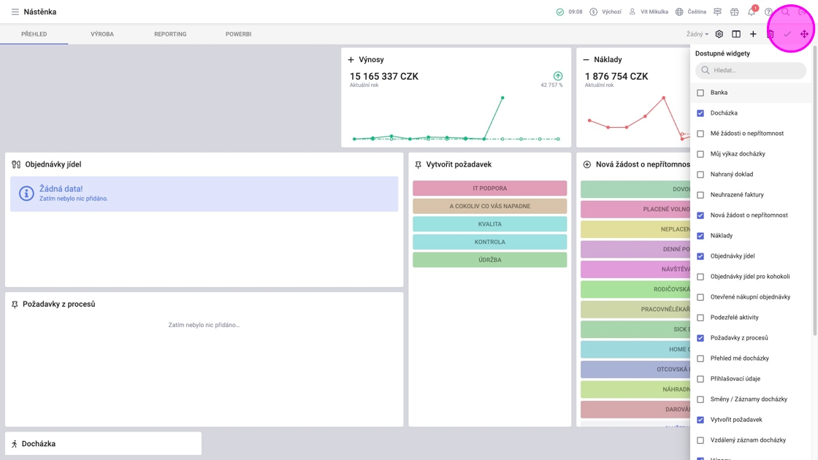Uncheck Požadavky z procesů checkbox

[x=700, y=338]
